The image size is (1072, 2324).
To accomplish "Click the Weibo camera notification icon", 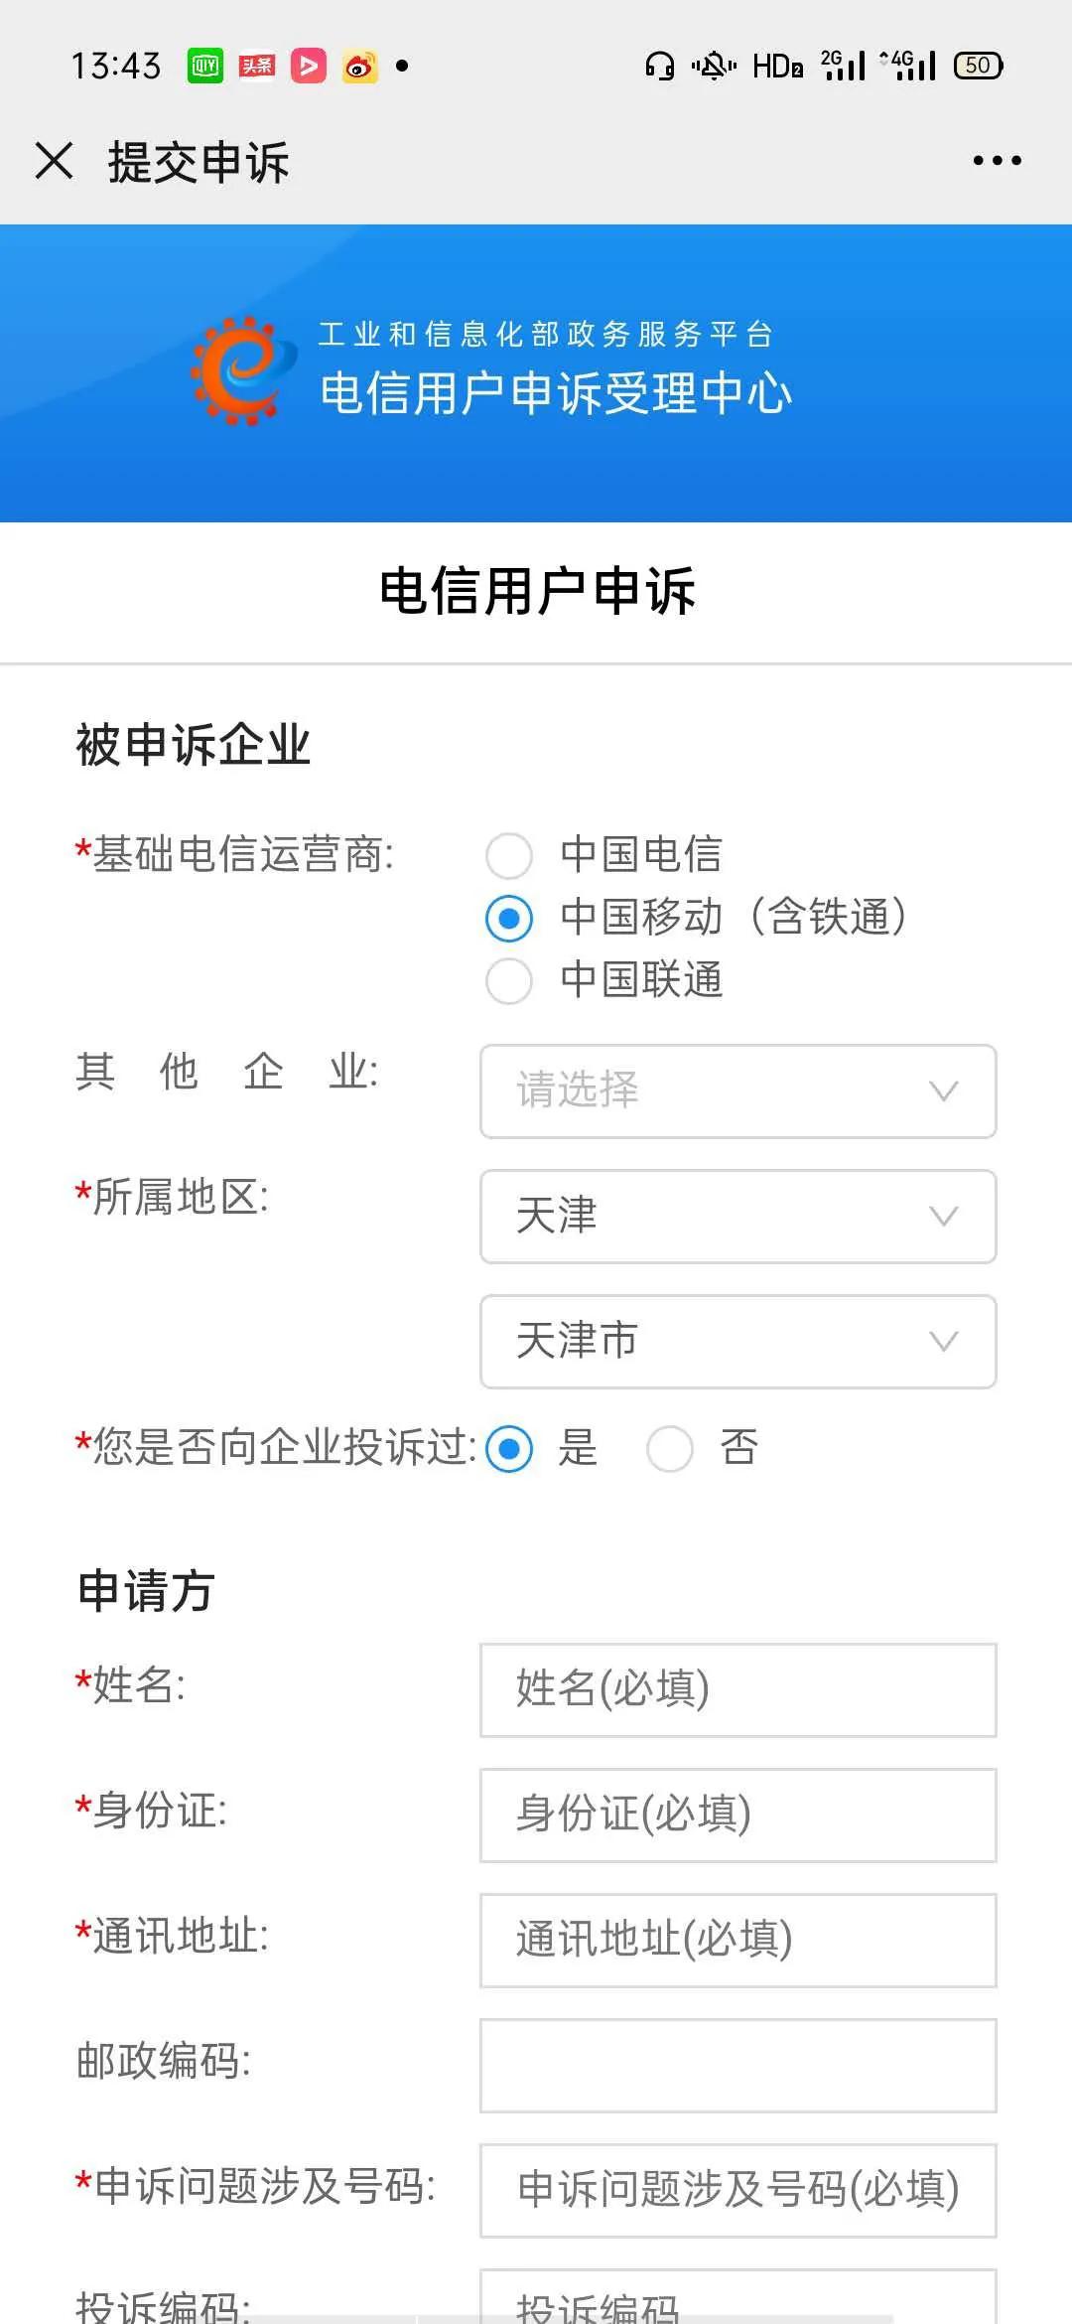I will pos(358,66).
